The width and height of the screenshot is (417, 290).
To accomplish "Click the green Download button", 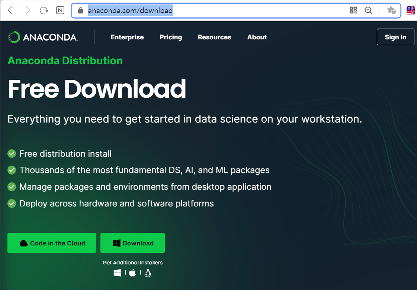I will [132, 243].
